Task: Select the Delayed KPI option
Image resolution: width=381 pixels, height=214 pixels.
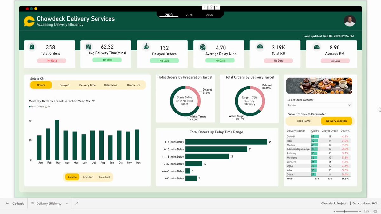Action: click(64, 85)
